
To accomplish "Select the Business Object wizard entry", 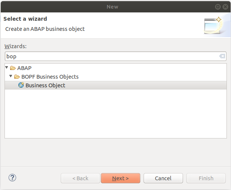I will (45, 85).
